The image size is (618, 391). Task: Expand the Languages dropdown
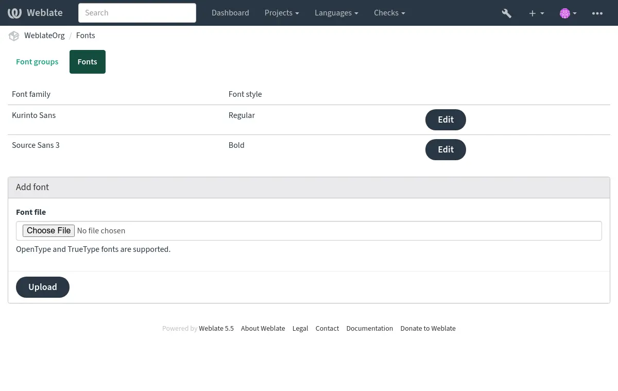[x=336, y=13]
